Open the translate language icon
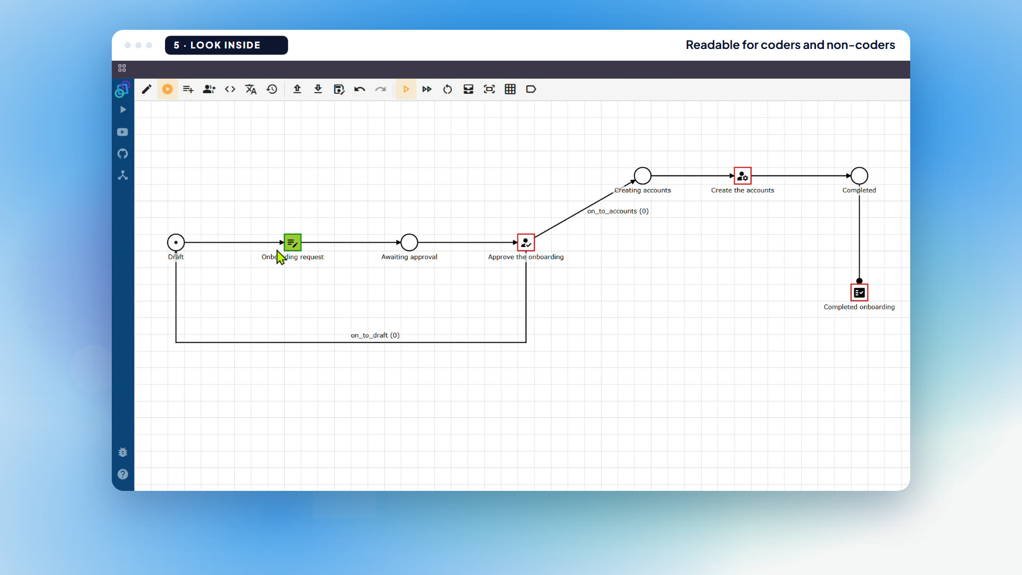The width and height of the screenshot is (1022, 575). click(x=251, y=89)
